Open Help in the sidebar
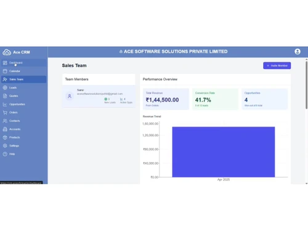This screenshot has width=308, height=231. click(23, 154)
